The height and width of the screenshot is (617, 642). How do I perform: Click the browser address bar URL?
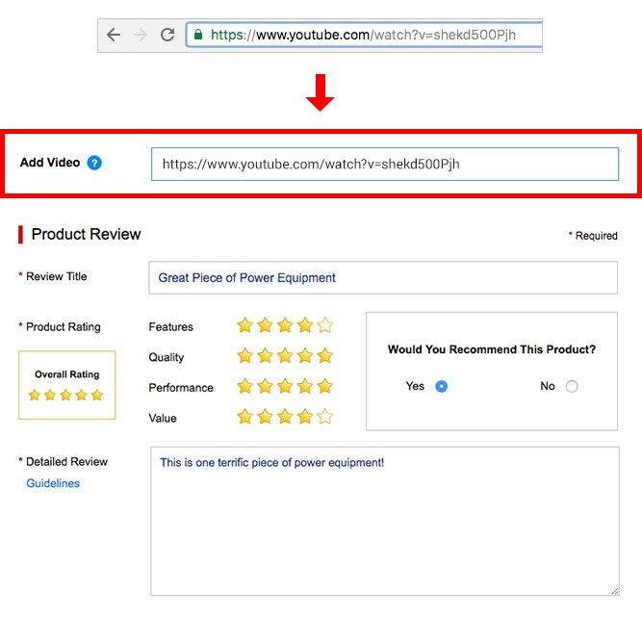(363, 35)
